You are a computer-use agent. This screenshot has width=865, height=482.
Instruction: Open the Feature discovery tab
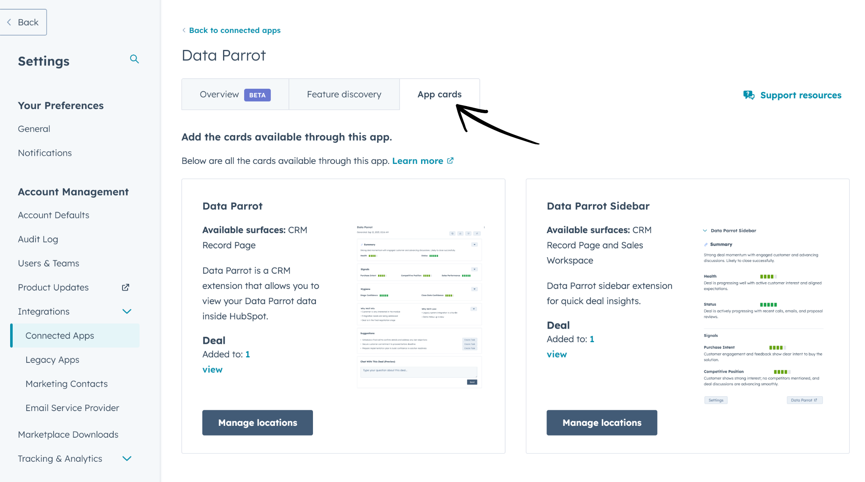coord(344,94)
